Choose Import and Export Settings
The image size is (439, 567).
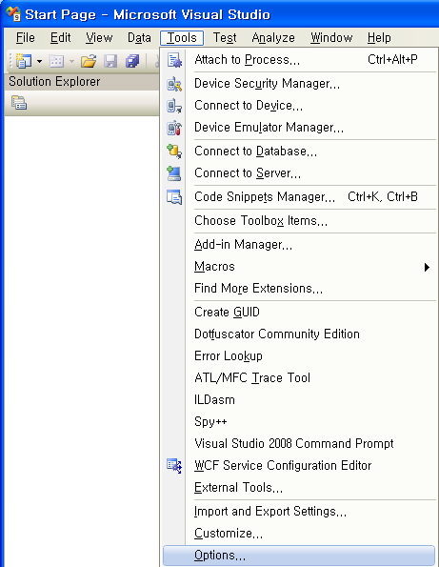click(270, 512)
